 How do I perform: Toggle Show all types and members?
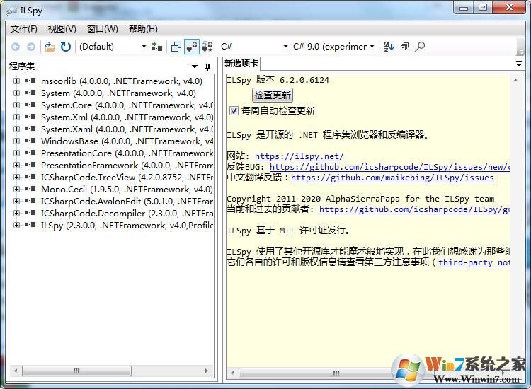click(207, 47)
